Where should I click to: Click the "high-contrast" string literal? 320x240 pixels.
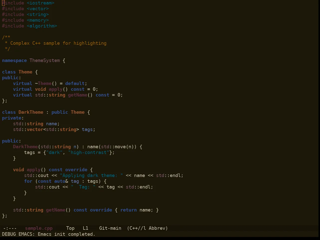point(89,152)
